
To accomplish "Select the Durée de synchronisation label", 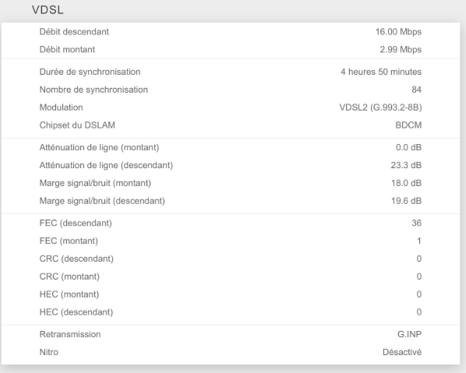I will click(x=90, y=72).
